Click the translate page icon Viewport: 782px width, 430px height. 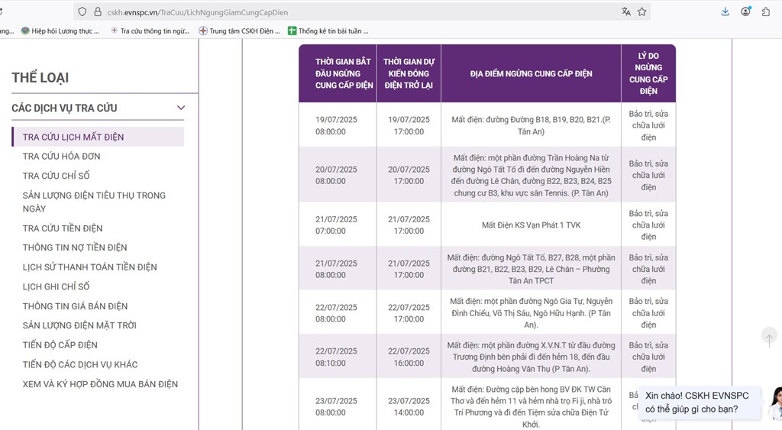click(626, 11)
